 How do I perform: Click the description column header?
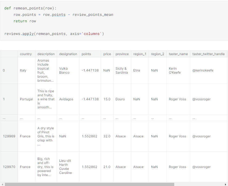(x=46, y=54)
